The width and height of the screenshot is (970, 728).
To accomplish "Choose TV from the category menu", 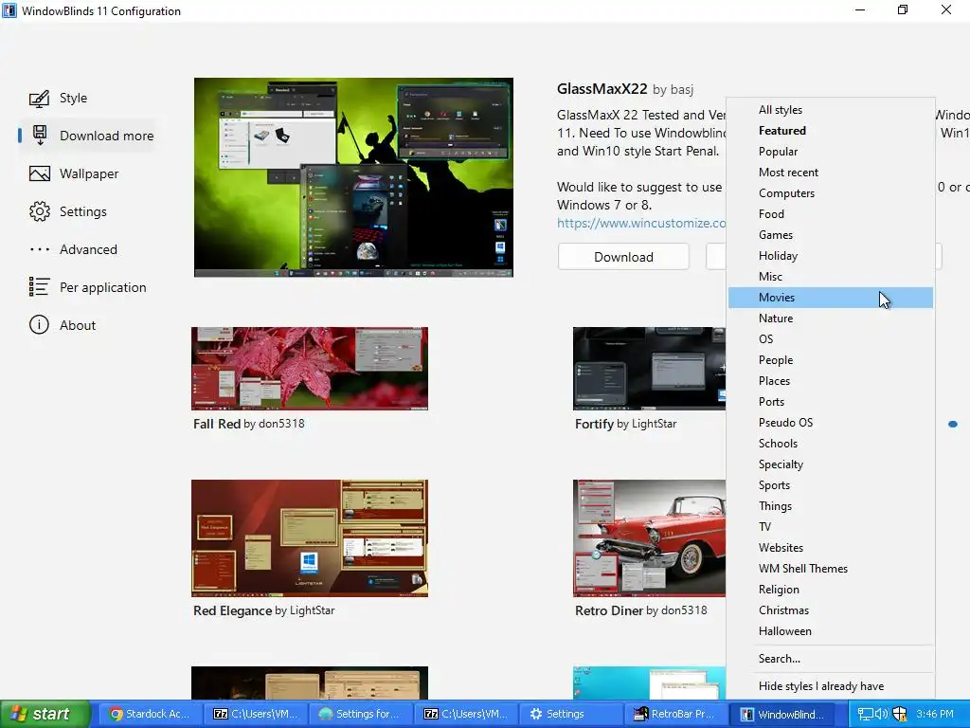I will coord(830,527).
